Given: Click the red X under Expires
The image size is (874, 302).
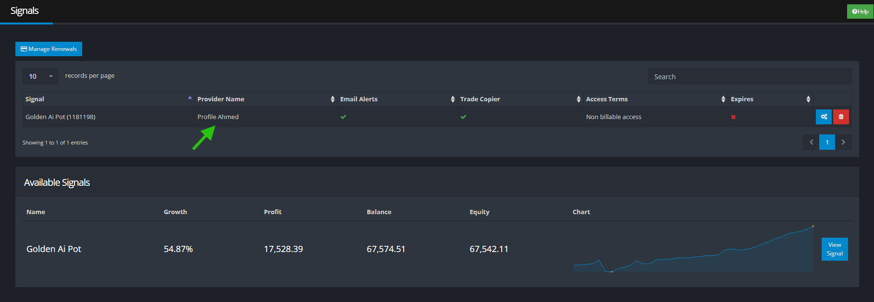Looking at the screenshot, I should coord(733,117).
